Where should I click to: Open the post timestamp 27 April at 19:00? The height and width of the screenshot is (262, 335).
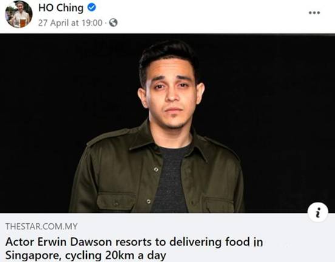[70, 22]
